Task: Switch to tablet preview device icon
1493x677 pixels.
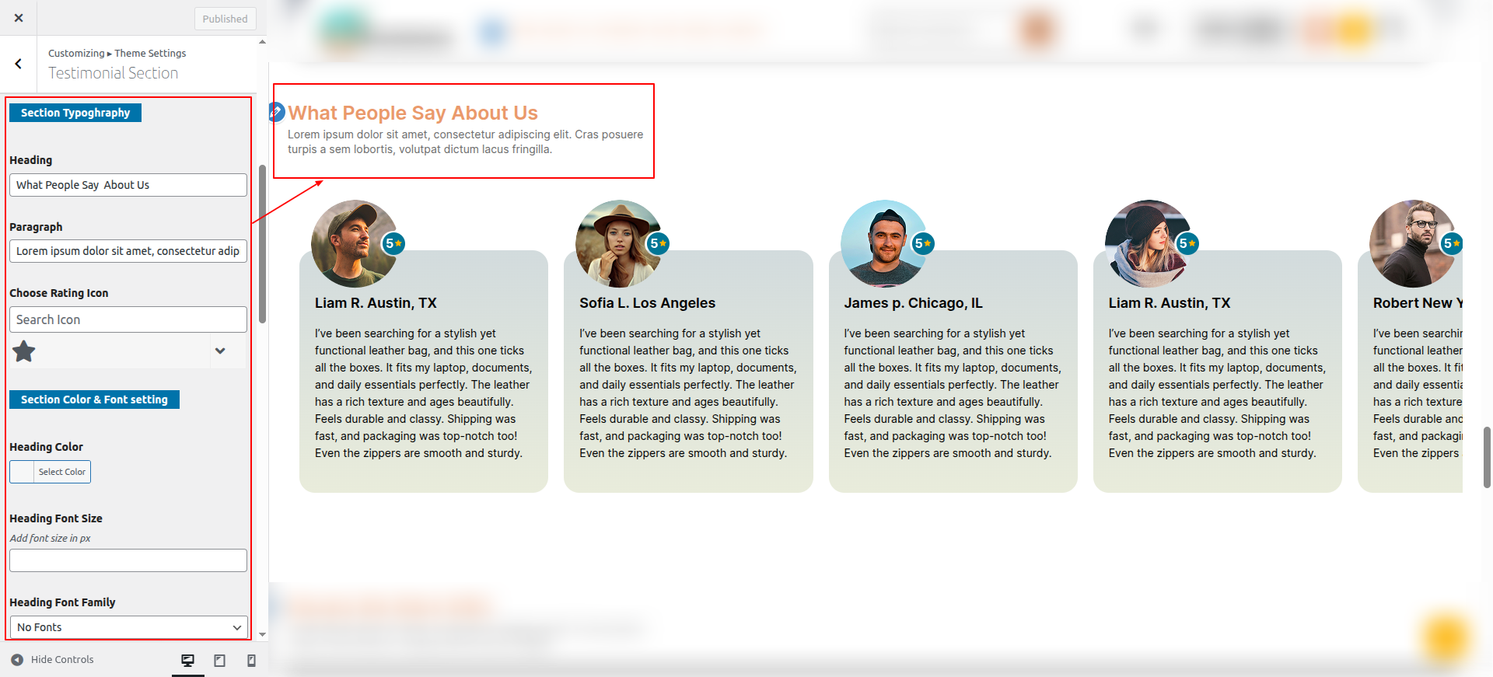Action: 220,661
